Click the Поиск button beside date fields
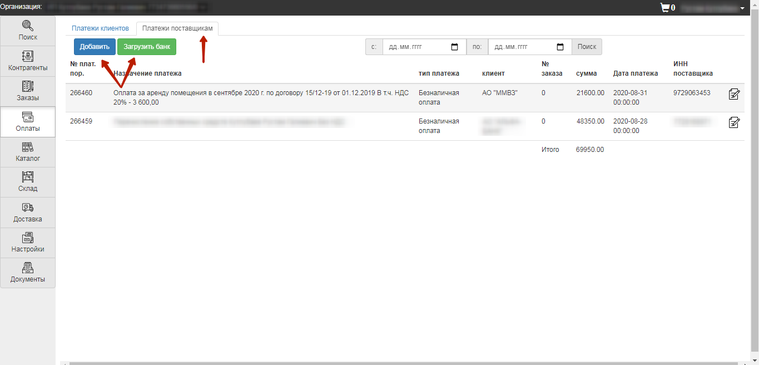 coord(587,47)
